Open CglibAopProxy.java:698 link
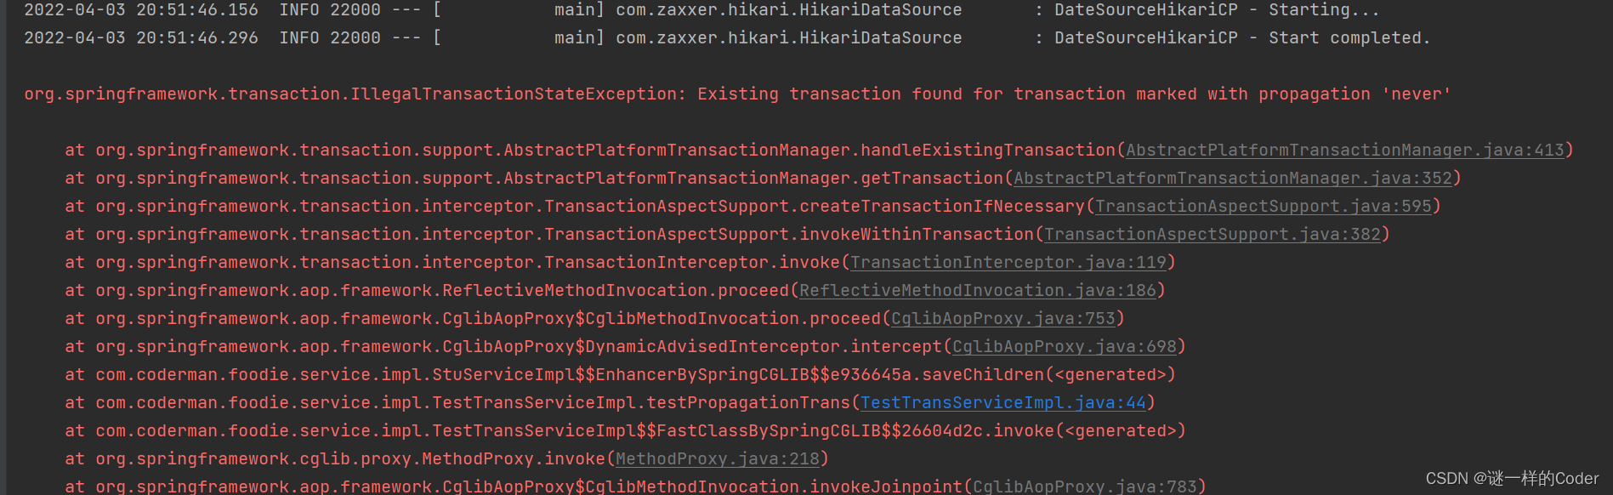This screenshot has height=495, width=1613. coord(1065,347)
